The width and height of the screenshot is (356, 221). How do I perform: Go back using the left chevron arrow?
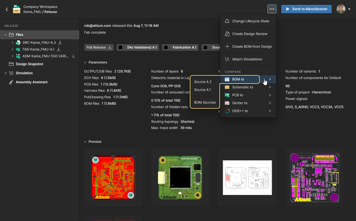click(7, 9)
